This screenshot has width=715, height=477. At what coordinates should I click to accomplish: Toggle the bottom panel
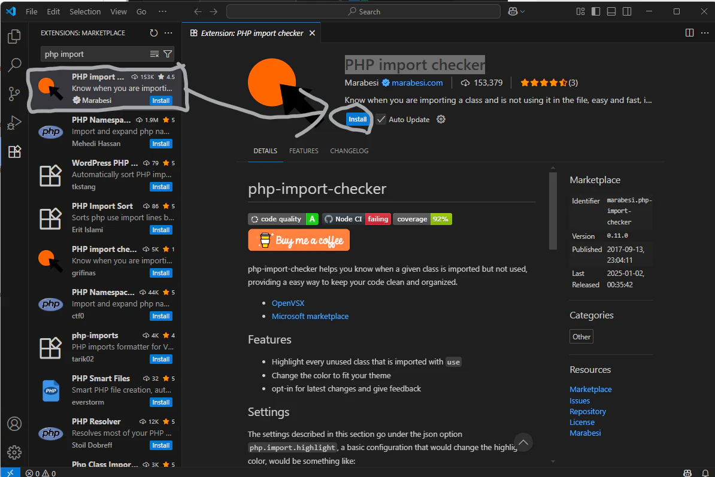[x=611, y=11]
